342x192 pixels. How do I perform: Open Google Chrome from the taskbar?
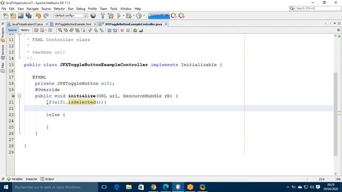click(x=153, y=187)
